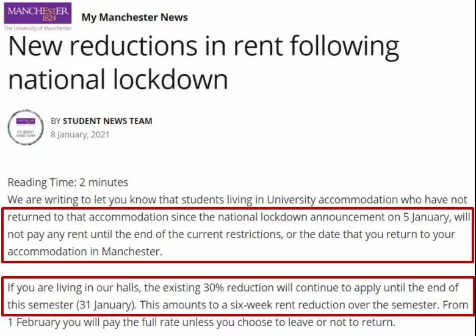
Task: Open the My Manchester News link
Action: coord(134,17)
